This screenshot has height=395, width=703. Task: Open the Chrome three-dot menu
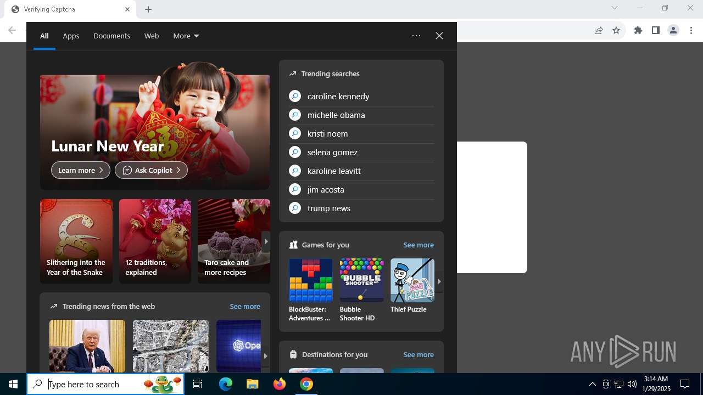691,30
